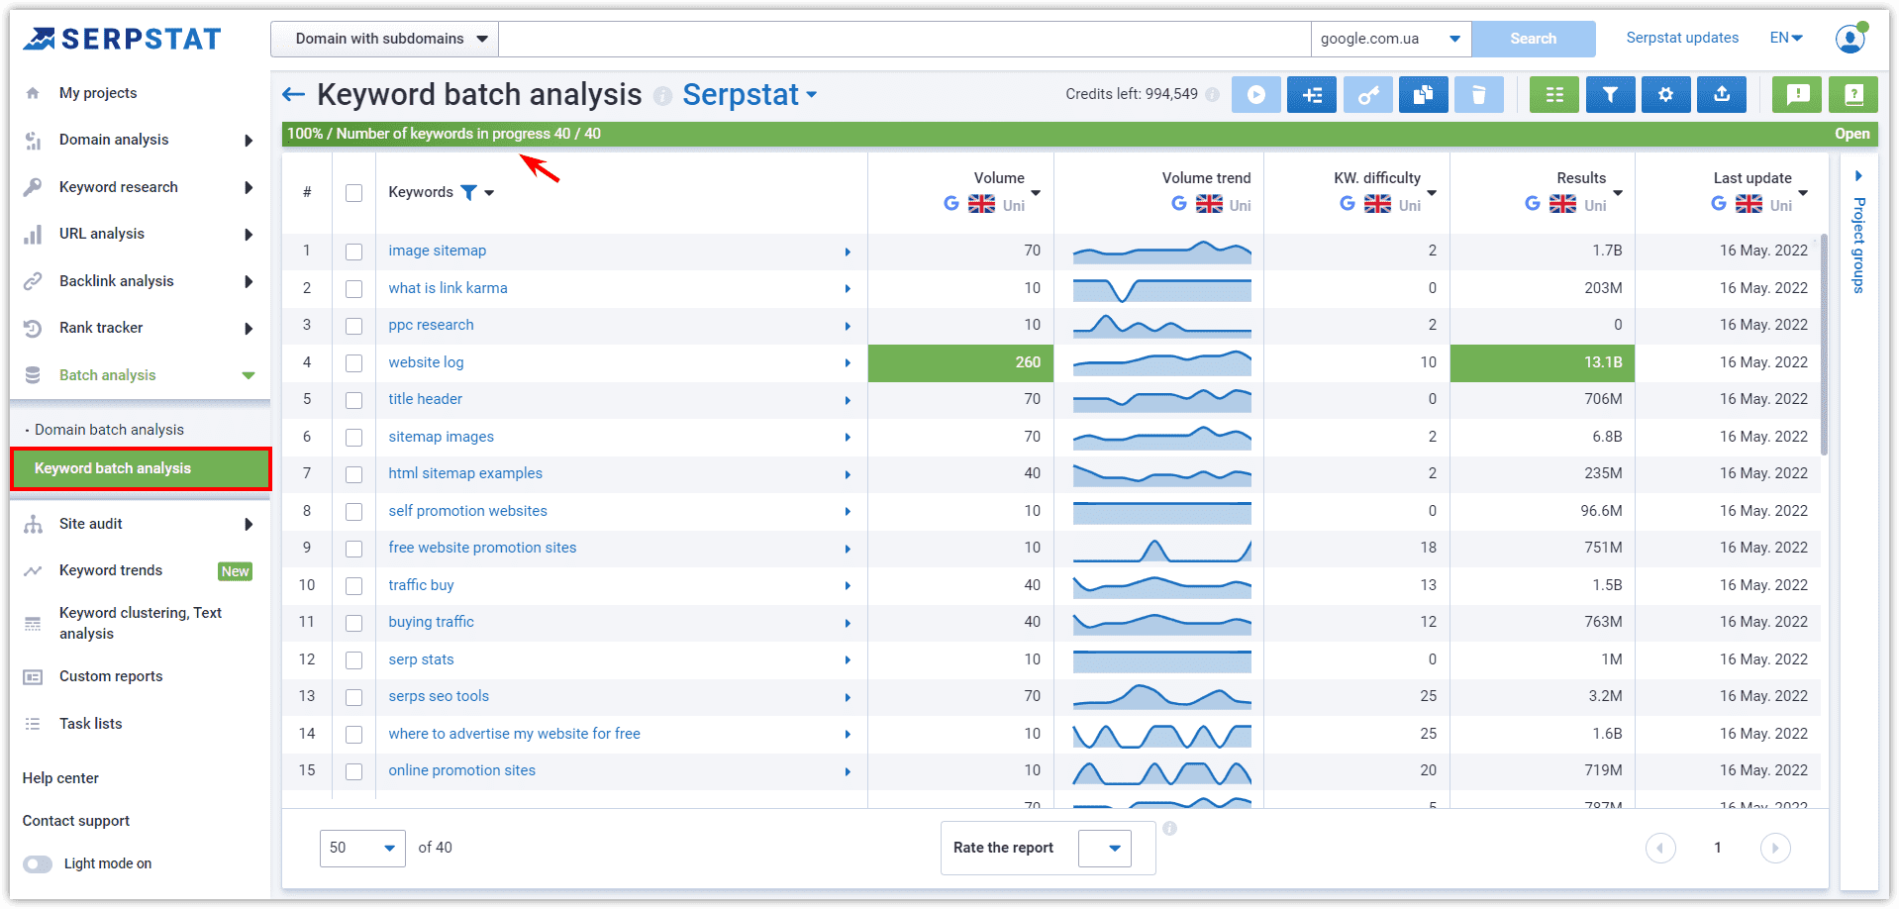
Task: Click the key icon in the toolbar
Action: point(1367,95)
